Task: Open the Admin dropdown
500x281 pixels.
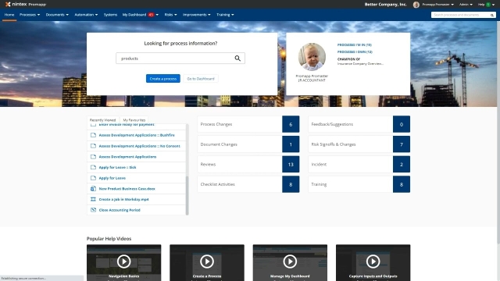Action: pyautogui.click(x=466, y=5)
